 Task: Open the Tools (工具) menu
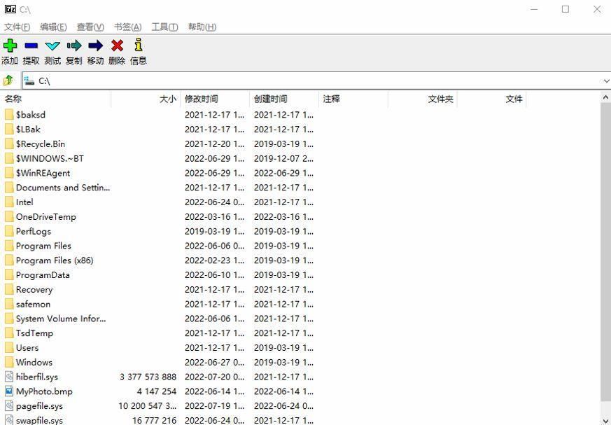164,27
